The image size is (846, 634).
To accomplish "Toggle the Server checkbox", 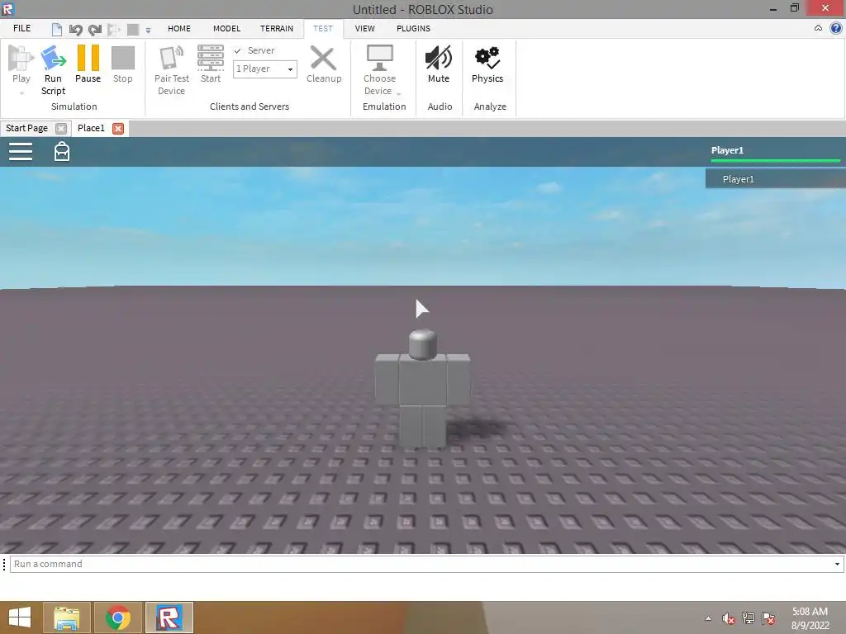I will click(x=237, y=50).
